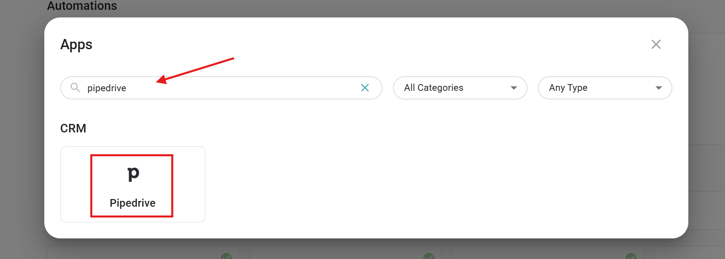Screen dimensions: 725x259
Task: Click the middle green checkmark badge behind the dialog
Action: point(429,256)
